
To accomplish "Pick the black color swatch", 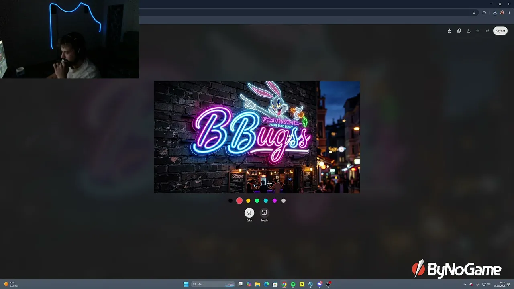I will point(230,201).
